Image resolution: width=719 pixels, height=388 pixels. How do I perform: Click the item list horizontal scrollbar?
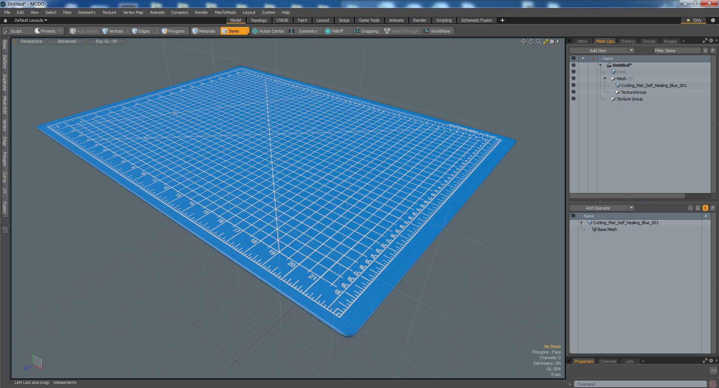pyautogui.click(x=628, y=196)
